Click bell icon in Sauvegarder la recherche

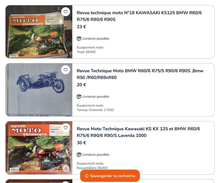tap(87, 176)
